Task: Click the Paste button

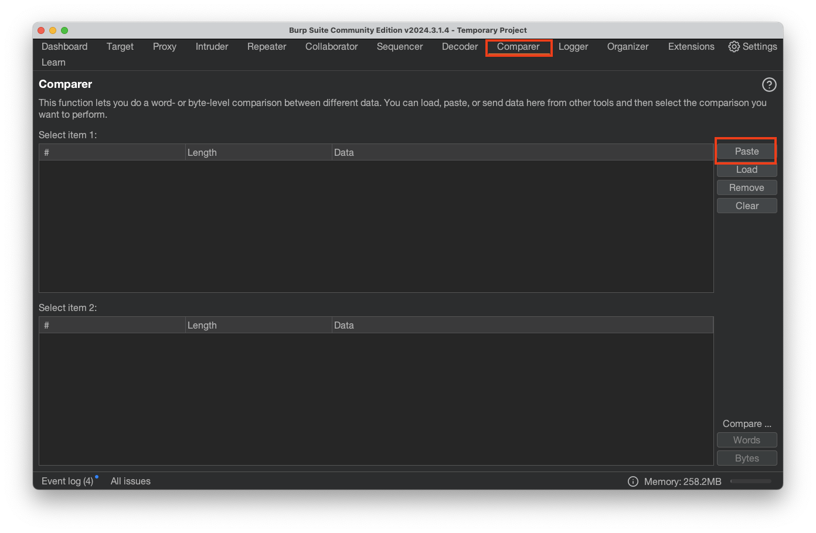Action: click(747, 151)
